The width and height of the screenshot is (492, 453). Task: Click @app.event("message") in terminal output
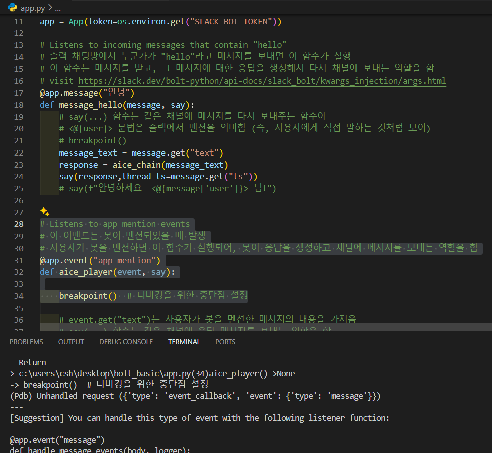[x=57, y=440]
